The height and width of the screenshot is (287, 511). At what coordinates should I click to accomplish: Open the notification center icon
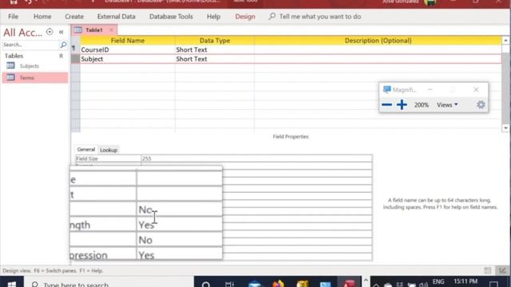493,284
